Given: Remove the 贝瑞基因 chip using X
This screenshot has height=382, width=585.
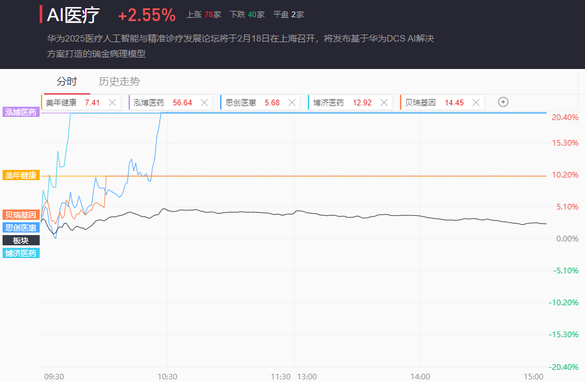Looking at the screenshot, I should [476, 102].
